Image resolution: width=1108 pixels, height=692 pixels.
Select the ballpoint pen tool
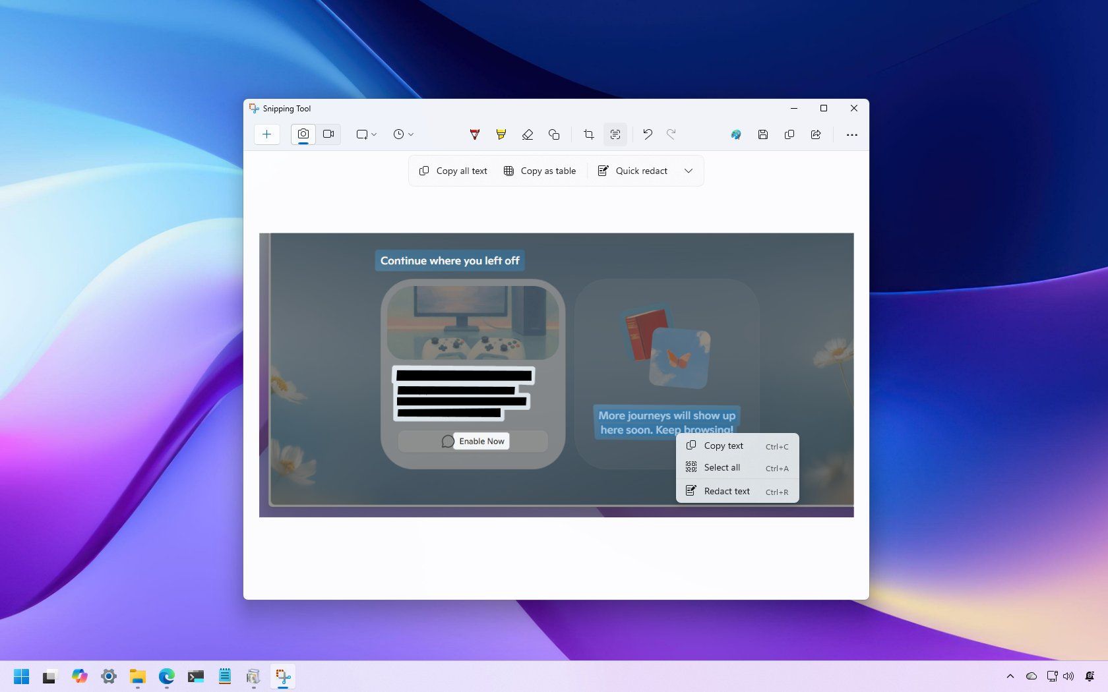tap(474, 134)
